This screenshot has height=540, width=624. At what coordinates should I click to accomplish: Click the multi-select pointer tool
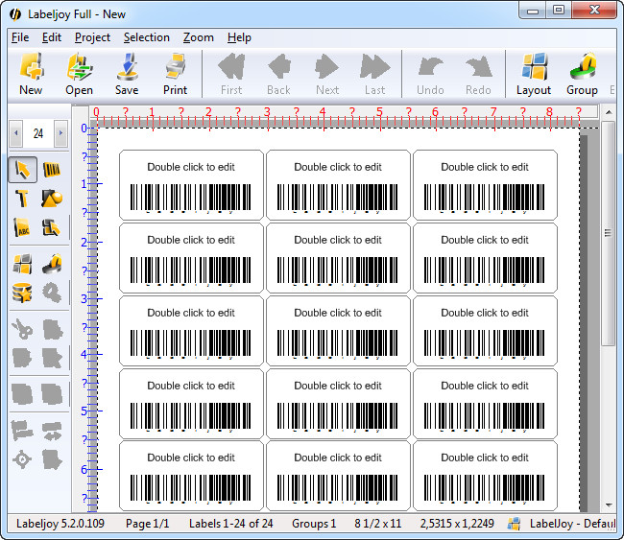51,227
